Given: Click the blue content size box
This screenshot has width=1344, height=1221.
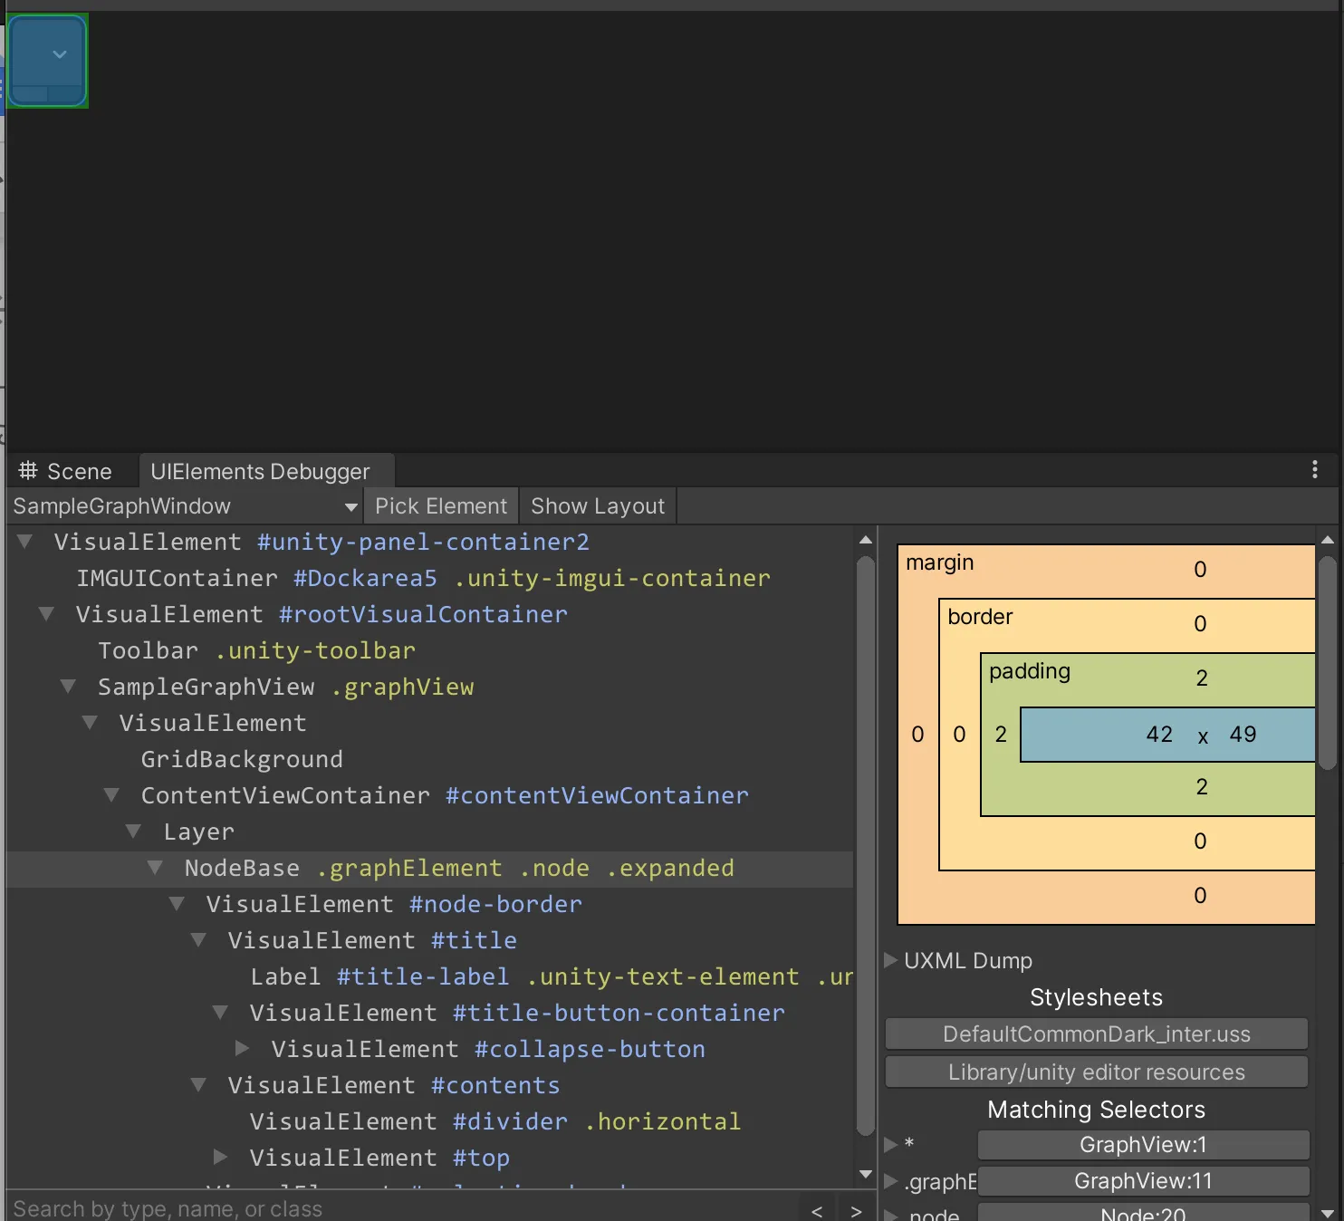Looking at the screenshot, I should click(1166, 735).
